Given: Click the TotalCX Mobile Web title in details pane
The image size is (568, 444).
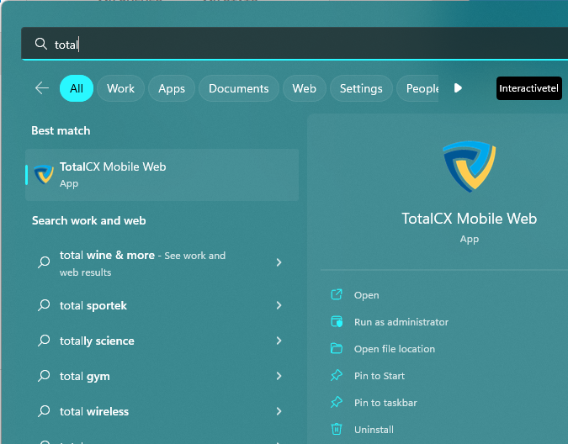Looking at the screenshot, I should point(469,219).
